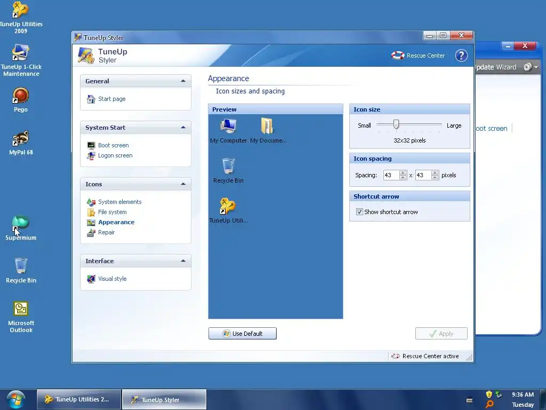The height and width of the screenshot is (410, 546).
Task: Open the Windows Start orb
Action: coord(15,399)
